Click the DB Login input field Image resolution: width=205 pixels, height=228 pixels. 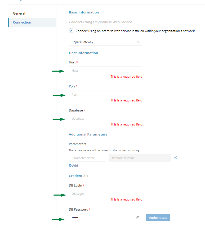point(105,193)
